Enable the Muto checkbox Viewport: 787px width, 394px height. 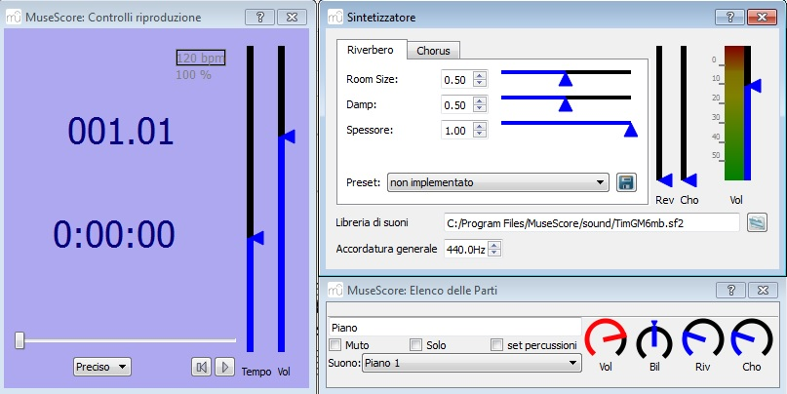pyautogui.click(x=336, y=345)
